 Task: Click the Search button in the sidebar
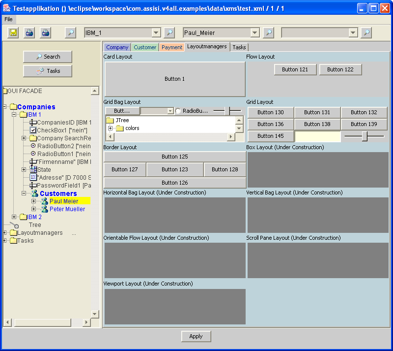pos(47,57)
